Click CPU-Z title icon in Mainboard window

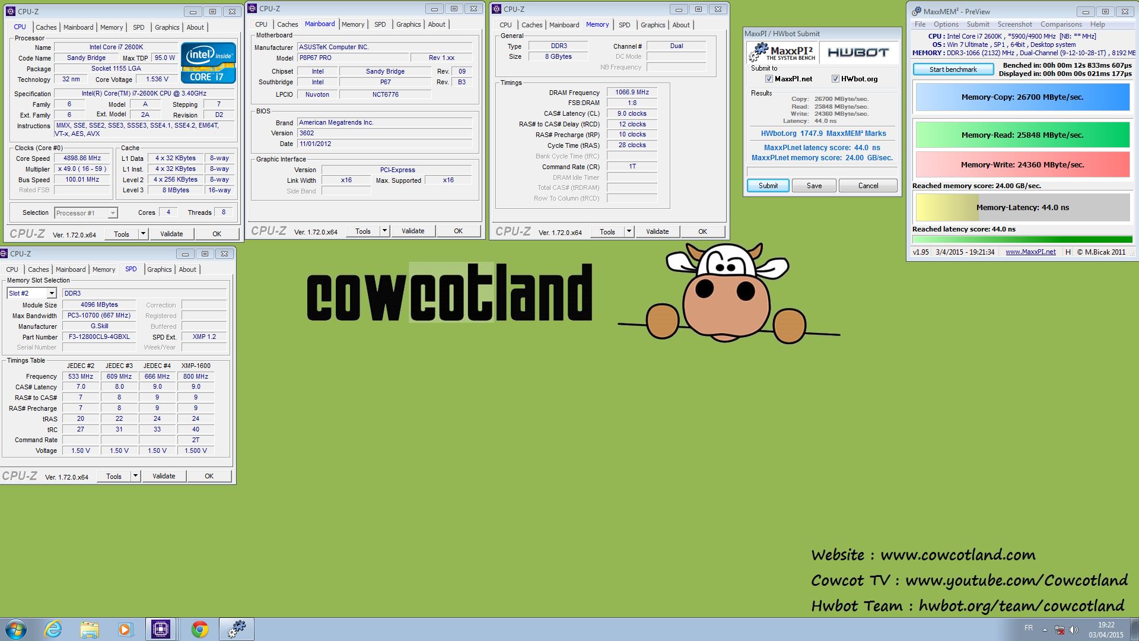(x=252, y=8)
